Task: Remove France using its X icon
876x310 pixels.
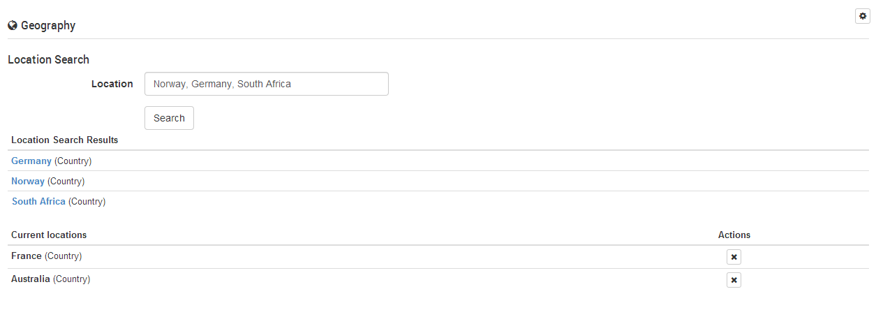Action: click(734, 257)
